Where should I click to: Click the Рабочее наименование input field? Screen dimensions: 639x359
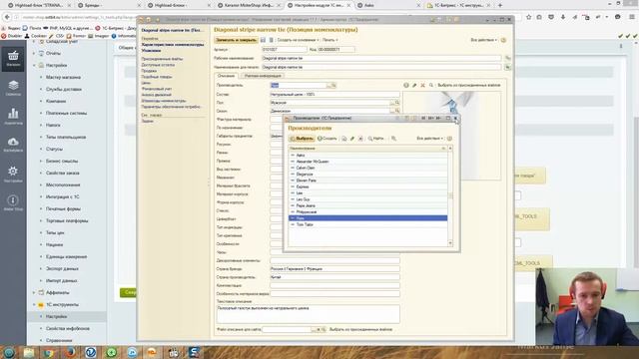(381, 58)
